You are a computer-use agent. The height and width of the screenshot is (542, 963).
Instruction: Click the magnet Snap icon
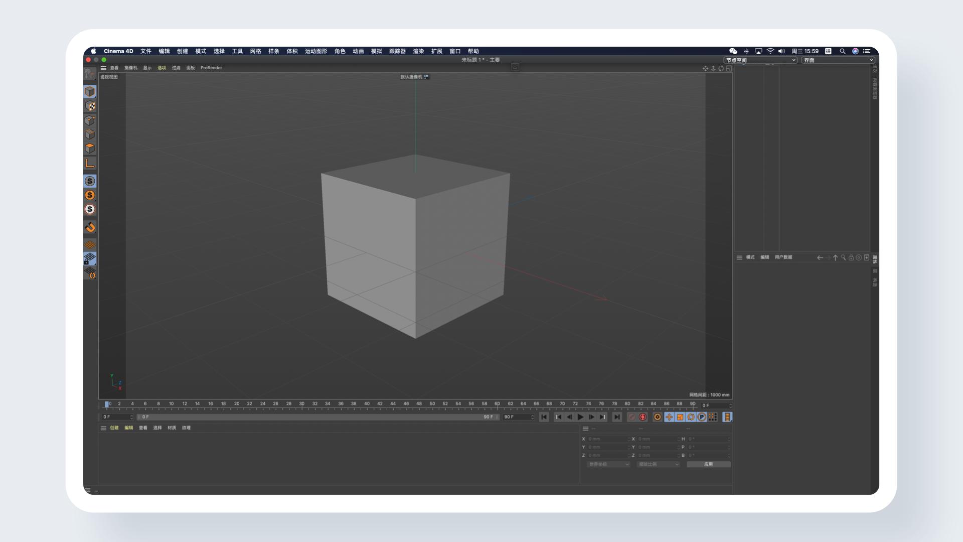pos(90,227)
